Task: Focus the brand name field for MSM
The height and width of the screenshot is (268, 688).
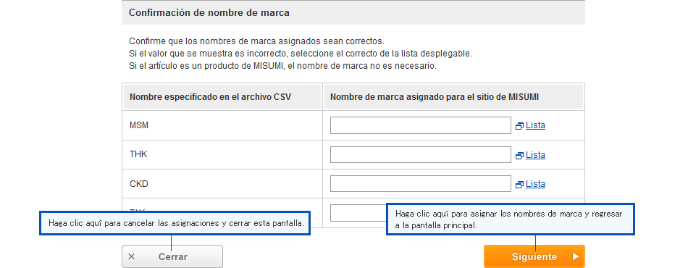Action: click(420, 125)
